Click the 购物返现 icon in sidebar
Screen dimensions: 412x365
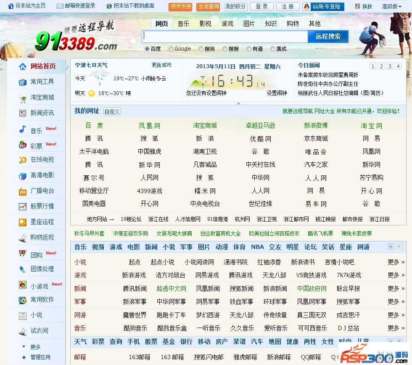23,238
